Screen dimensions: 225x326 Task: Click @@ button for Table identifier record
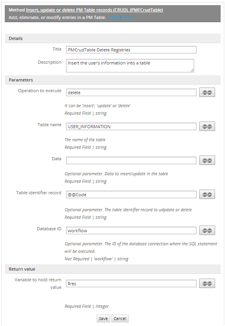pyautogui.click(x=207, y=194)
